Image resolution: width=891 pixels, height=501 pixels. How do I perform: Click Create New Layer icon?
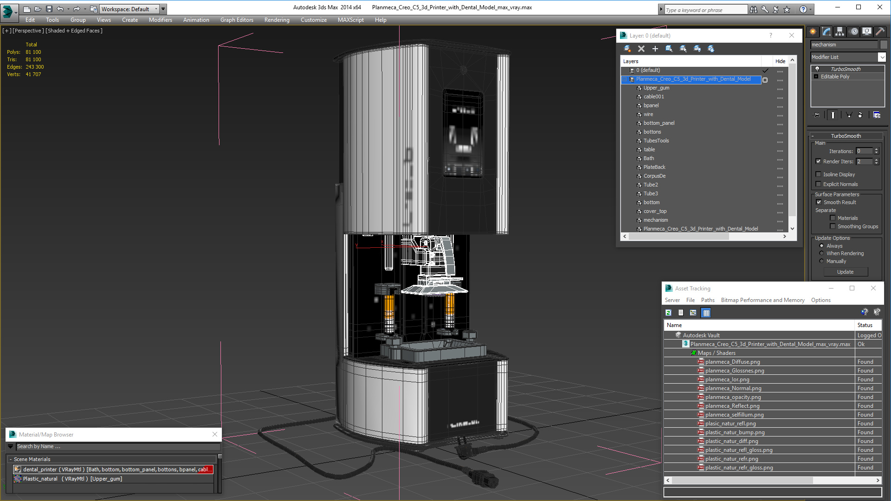[x=627, y=49]
